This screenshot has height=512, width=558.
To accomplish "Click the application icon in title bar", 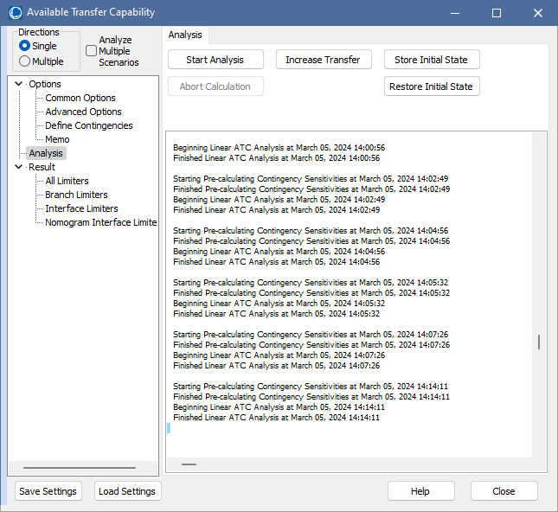I will 15,13.
